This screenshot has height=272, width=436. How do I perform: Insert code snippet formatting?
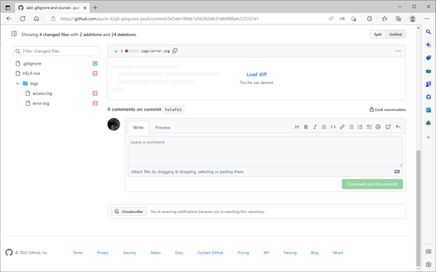coord(333,127)
